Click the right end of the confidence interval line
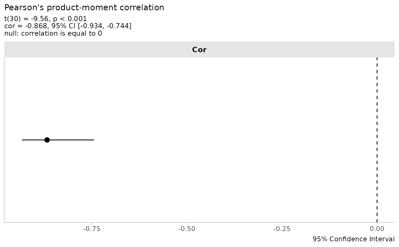 coord(93,140)
